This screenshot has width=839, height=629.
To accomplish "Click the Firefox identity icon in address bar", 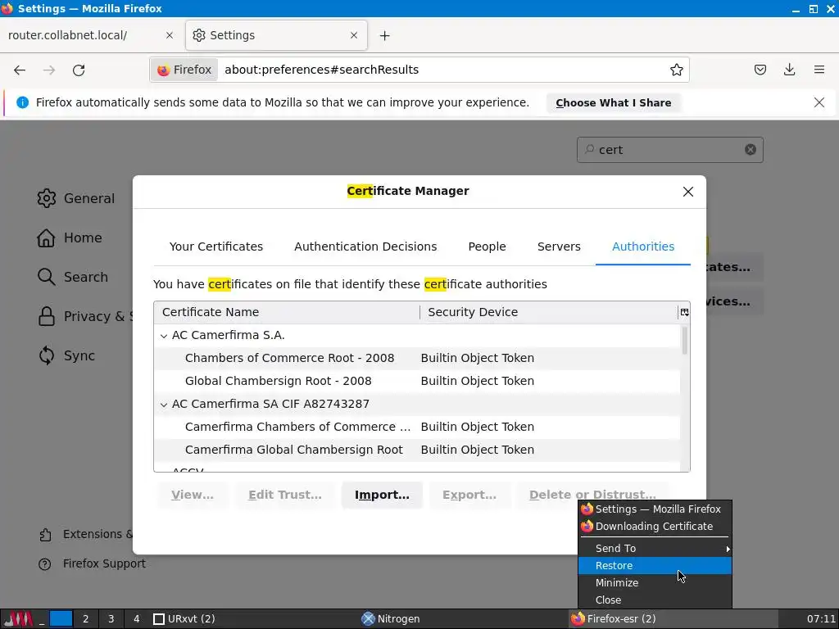I will [x=184, y=70].
